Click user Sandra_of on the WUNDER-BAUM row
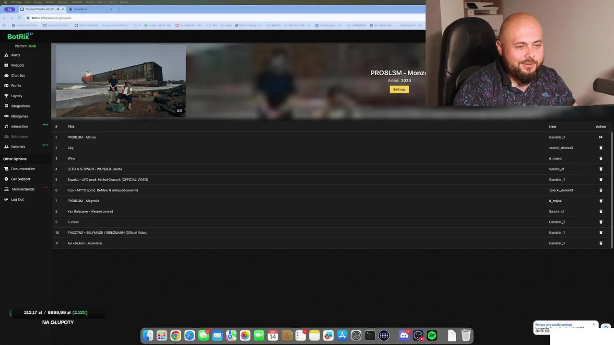 point(556,169)
